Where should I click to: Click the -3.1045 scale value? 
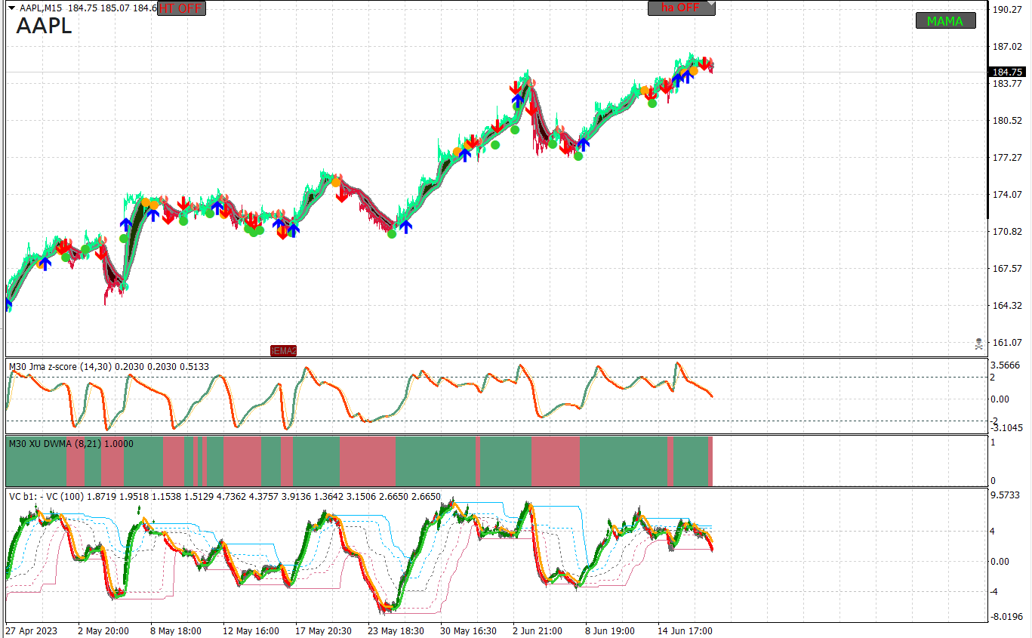click(x=1007, y=428)
